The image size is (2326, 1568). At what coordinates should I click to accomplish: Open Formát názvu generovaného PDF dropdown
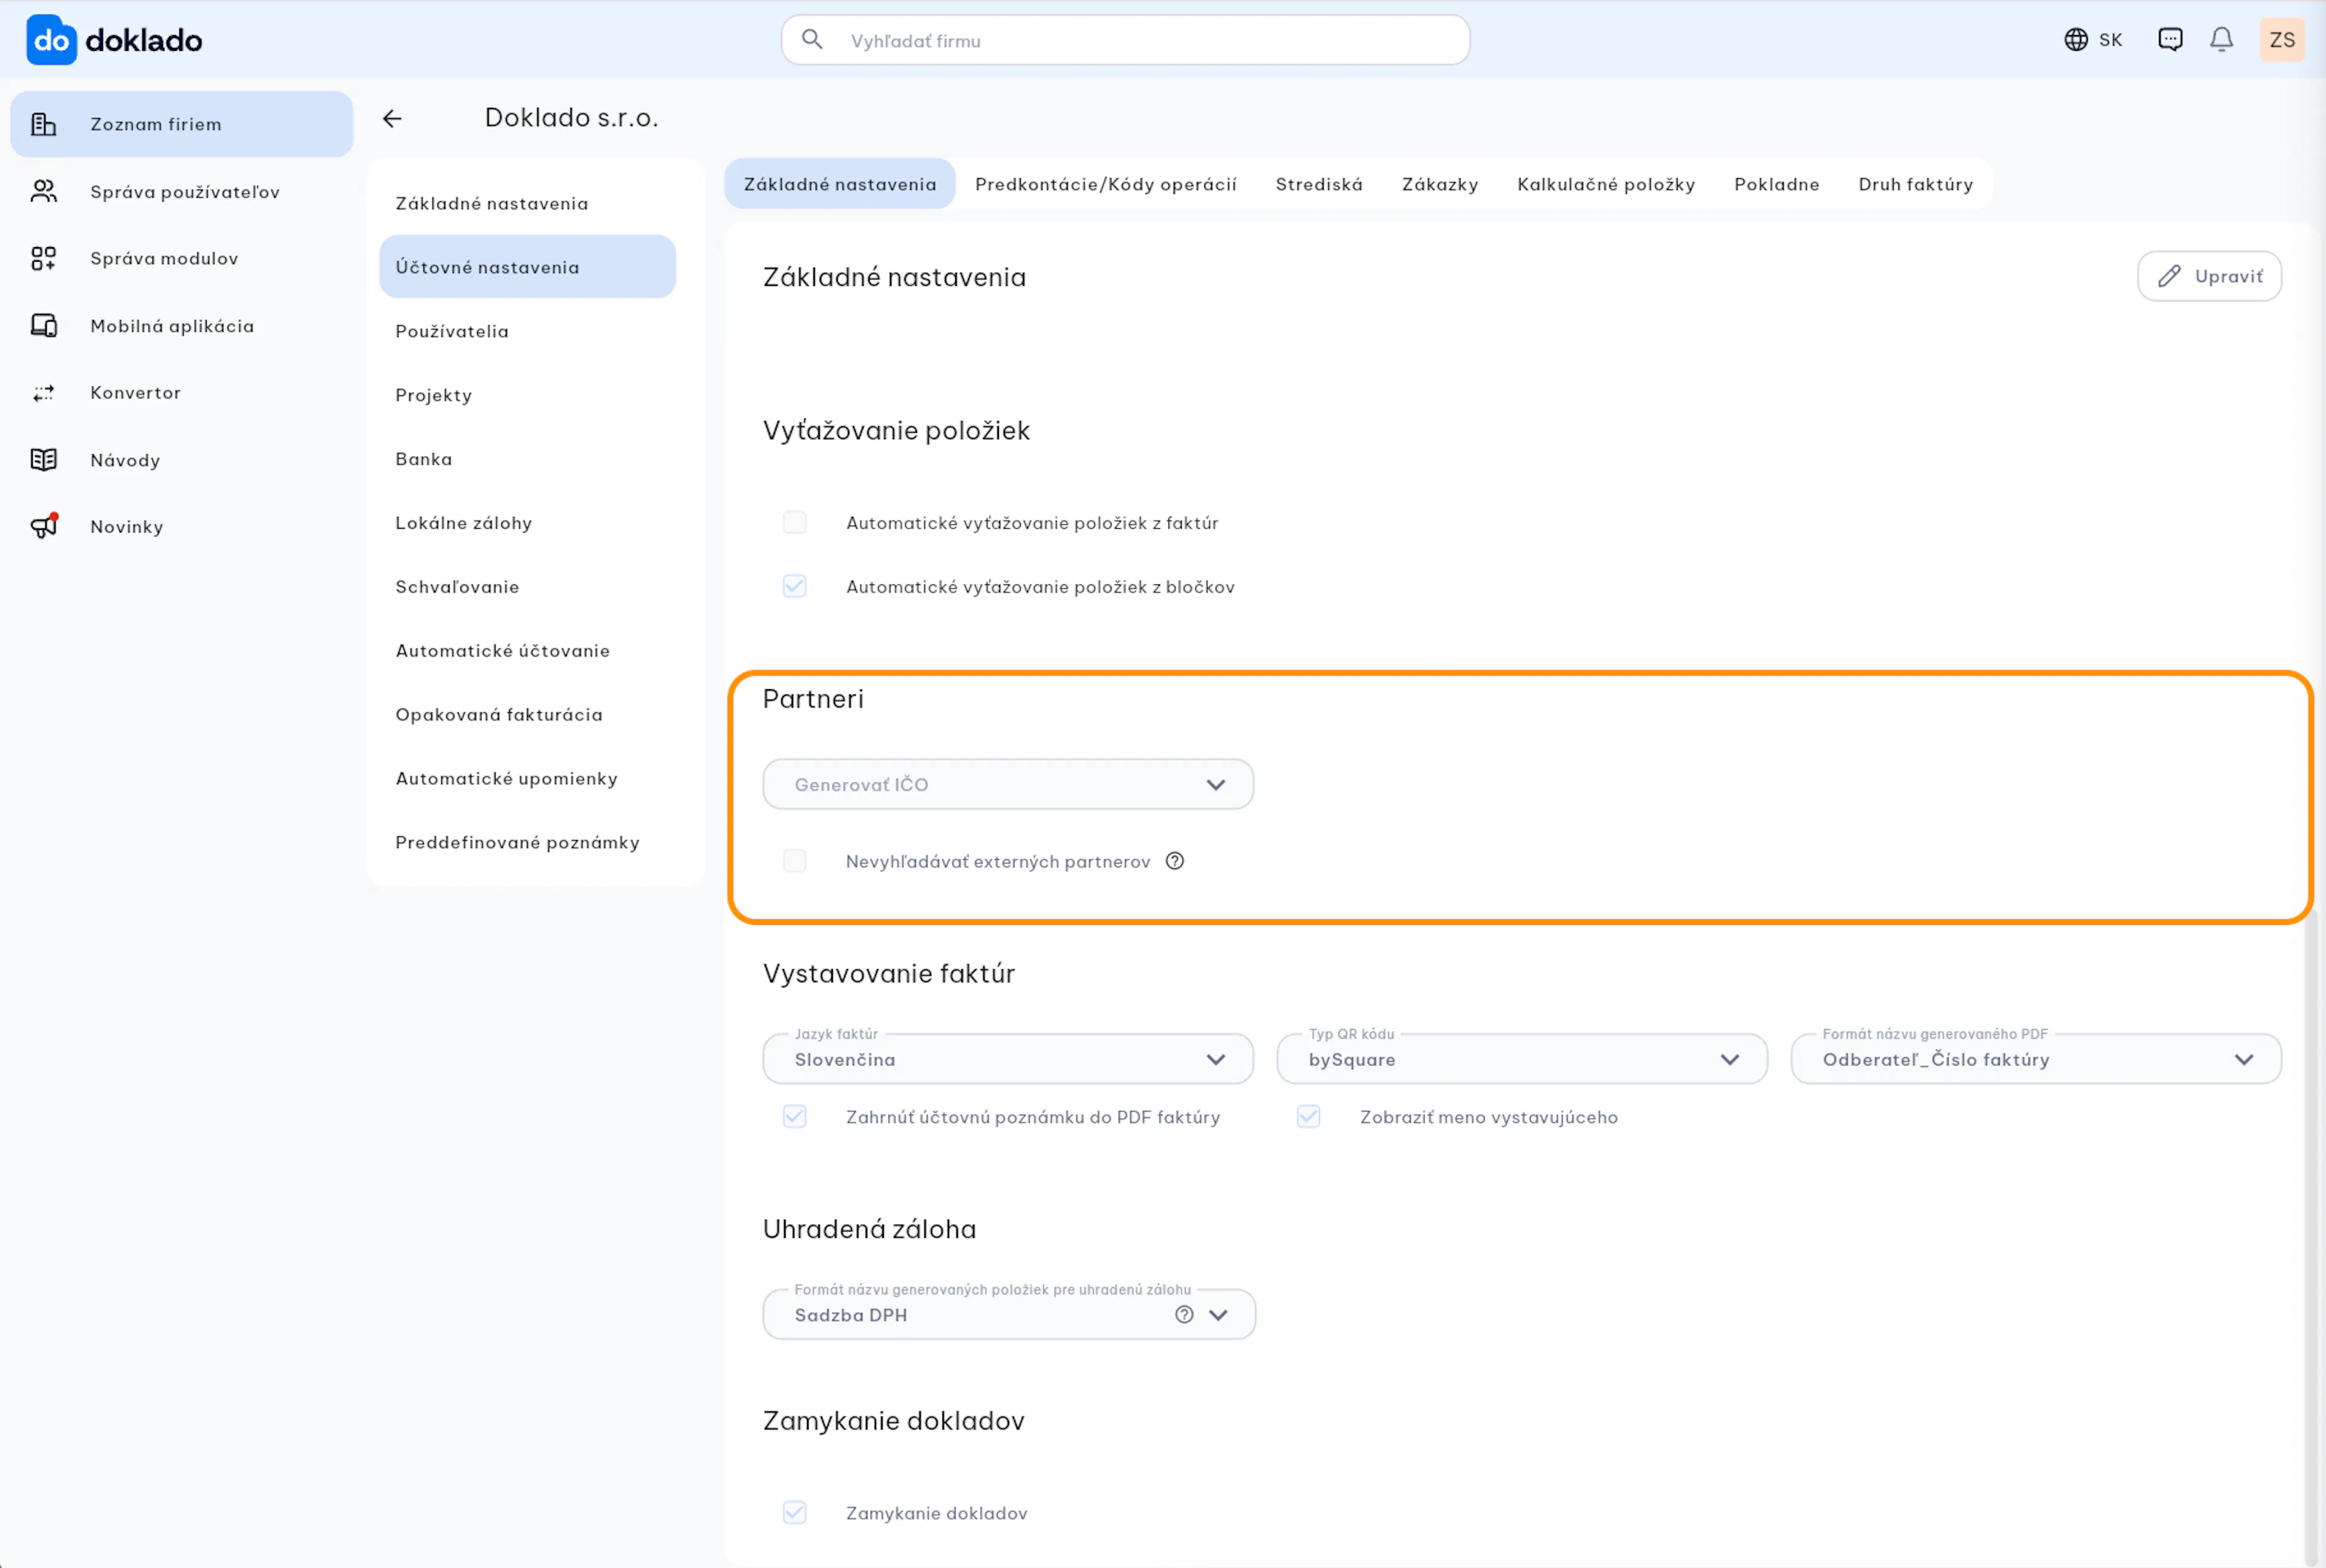click(2036, 1059)
